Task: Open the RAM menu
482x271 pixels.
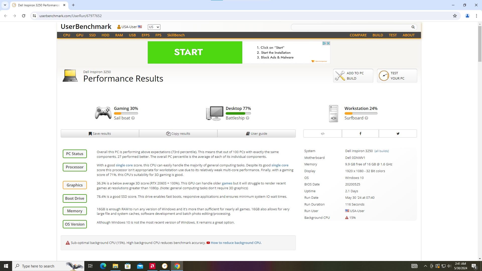Action: coord(119,35)
